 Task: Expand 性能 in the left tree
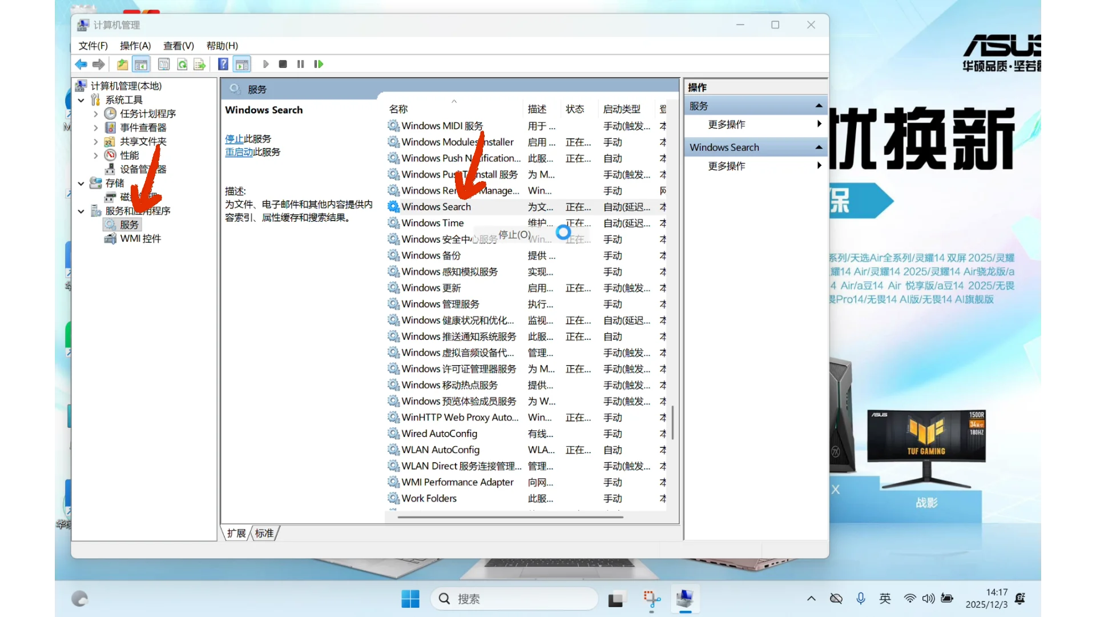pos(96,155)
